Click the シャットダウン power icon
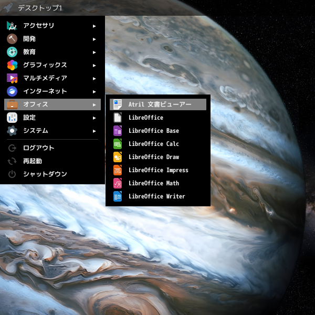315x315 pixels. (12, 174)
